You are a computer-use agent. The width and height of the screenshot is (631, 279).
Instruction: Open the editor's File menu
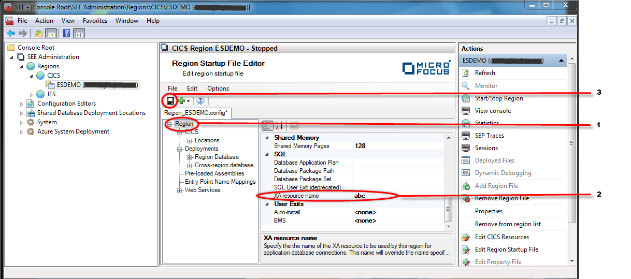(x=173, y=89)
